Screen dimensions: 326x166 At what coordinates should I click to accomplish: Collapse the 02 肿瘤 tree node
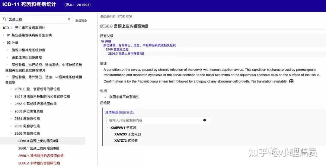tap(4, 42)
